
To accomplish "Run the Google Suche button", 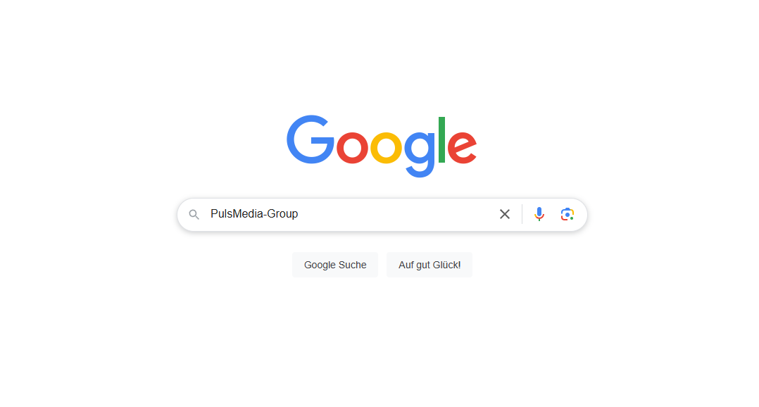I will 335,265.
